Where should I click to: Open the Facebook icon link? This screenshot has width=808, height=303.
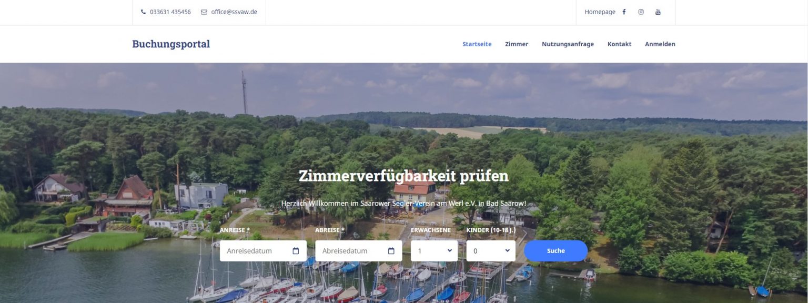click(x=624, y=12)
